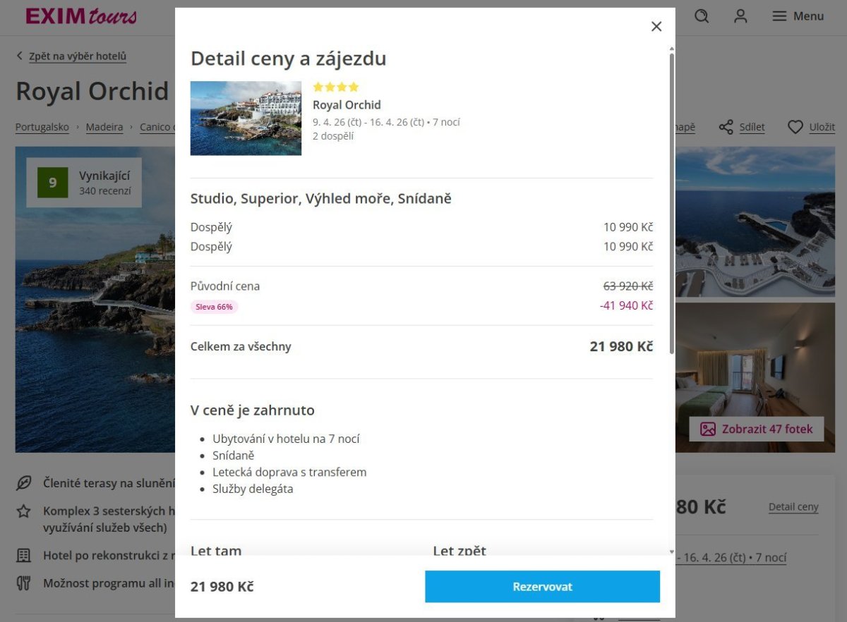Click the EXIM tours logo
Screen dimensions: 847x622
tap(81, 16)
